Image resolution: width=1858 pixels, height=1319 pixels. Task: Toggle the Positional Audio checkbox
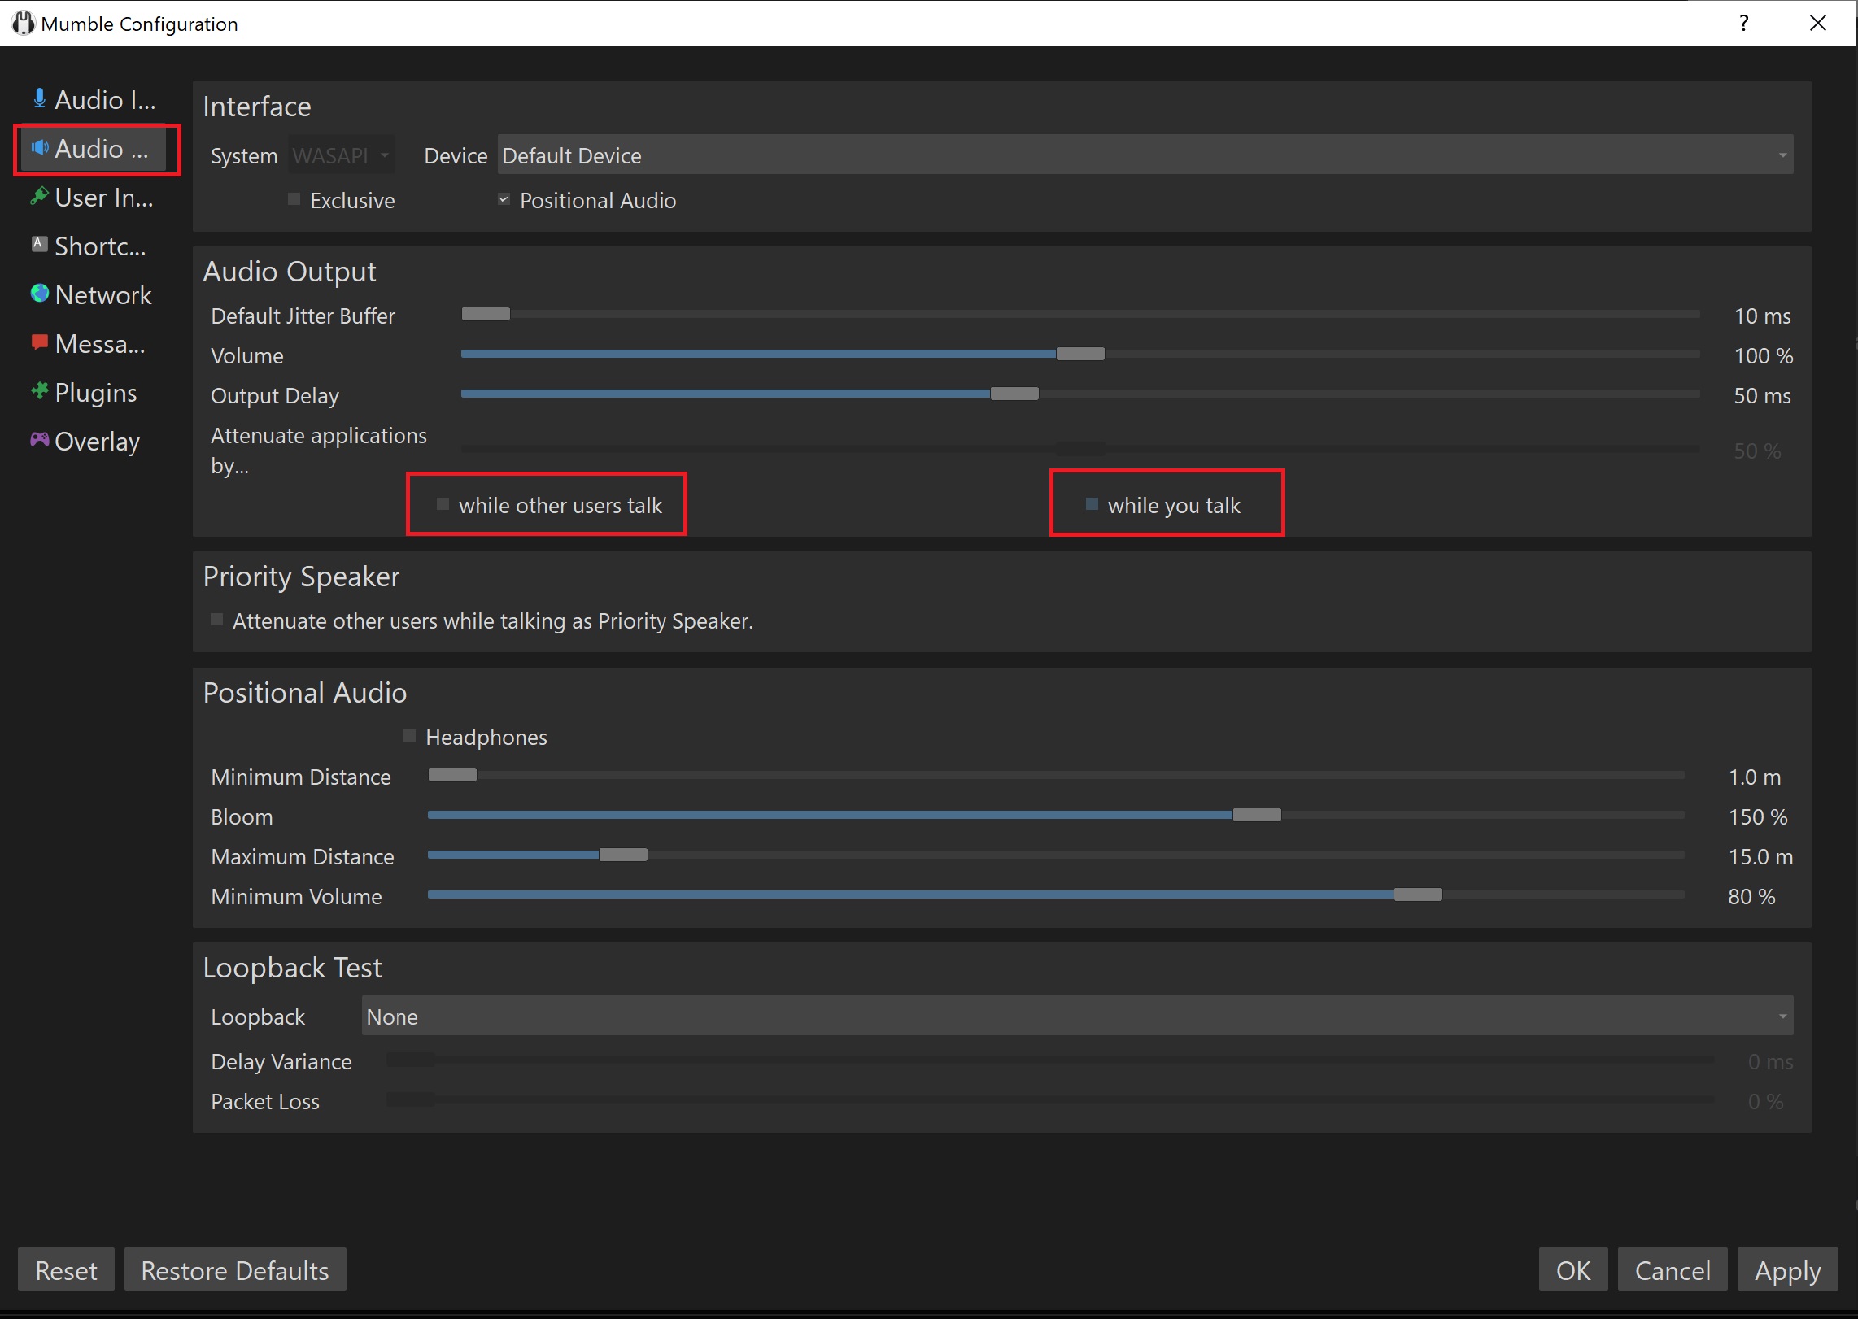tap(504, 199)
